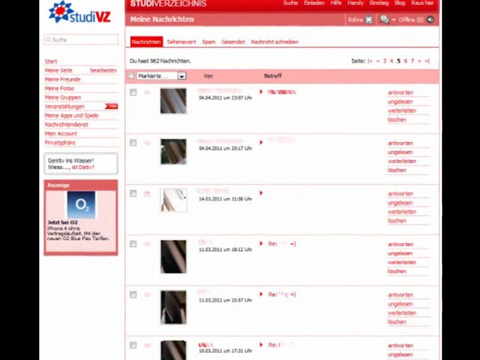Check message from 11.03.2011 15:57
The height and width of the screenshot is (360, 480).
point(133,294)
